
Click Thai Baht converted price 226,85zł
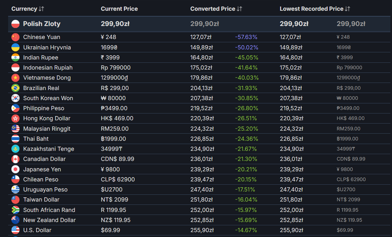[202, 139]
